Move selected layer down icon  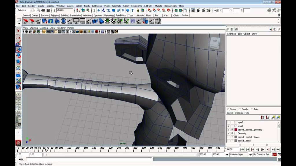(x=267, y=118)
